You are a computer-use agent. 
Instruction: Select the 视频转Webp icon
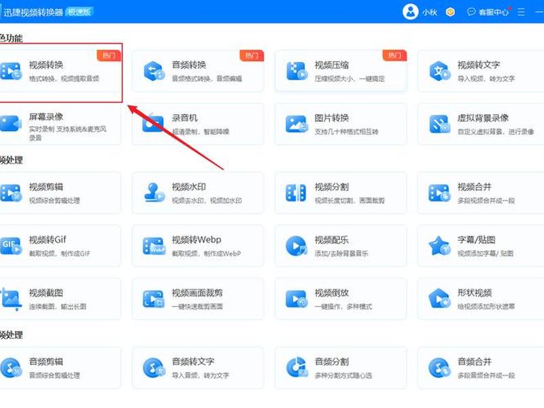coord(154,246)
